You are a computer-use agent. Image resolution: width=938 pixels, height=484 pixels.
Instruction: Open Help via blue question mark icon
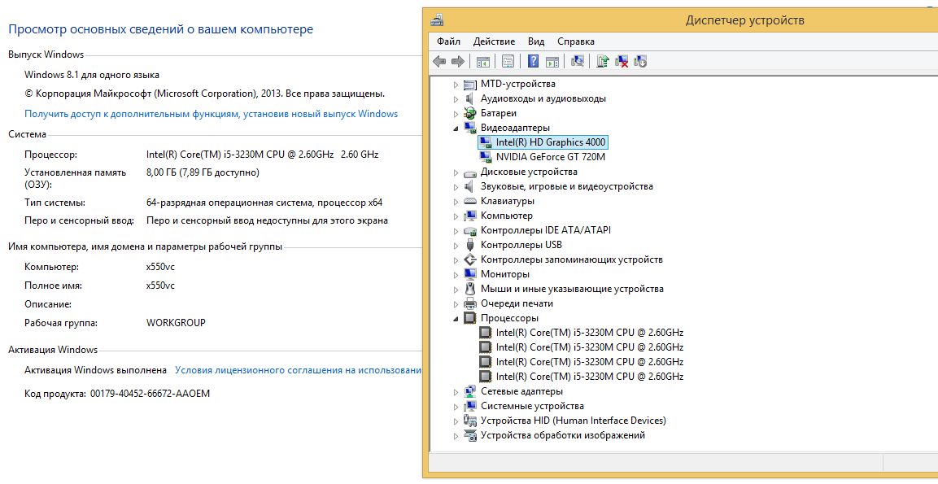pos(534,61)
